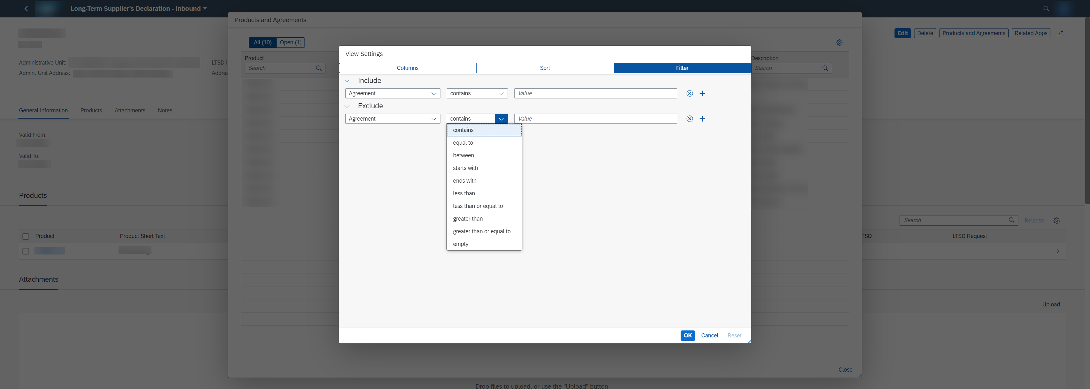Viewport: 1090px width, 389px height.
Task: Select the 'contains' option
Action: click(484, 130)
